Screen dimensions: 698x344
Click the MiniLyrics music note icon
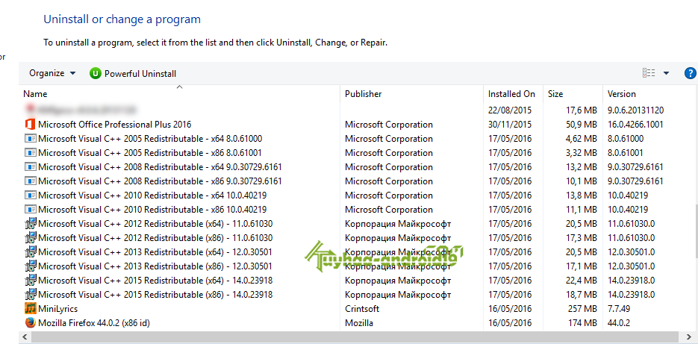pos(31,308)
